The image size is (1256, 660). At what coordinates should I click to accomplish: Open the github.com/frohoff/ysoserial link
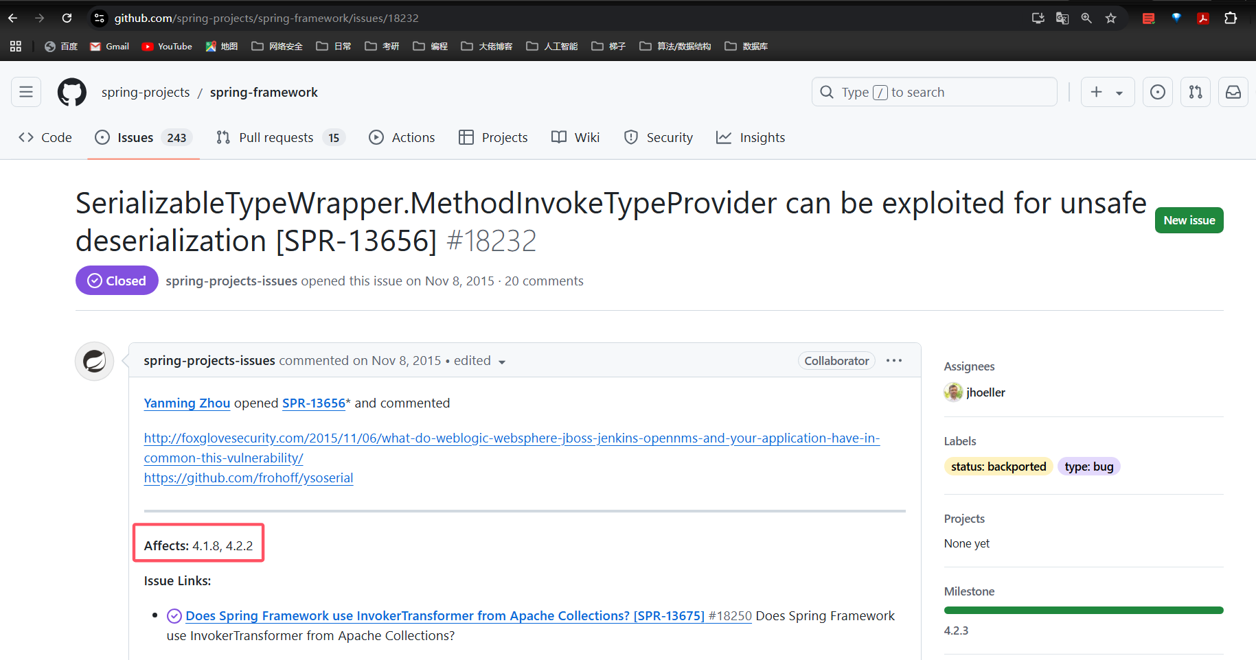coord(249,478)
